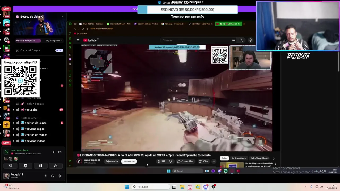Open more actions ellipsis under the video
Screen dimensions: 340x191
[214, 161]
